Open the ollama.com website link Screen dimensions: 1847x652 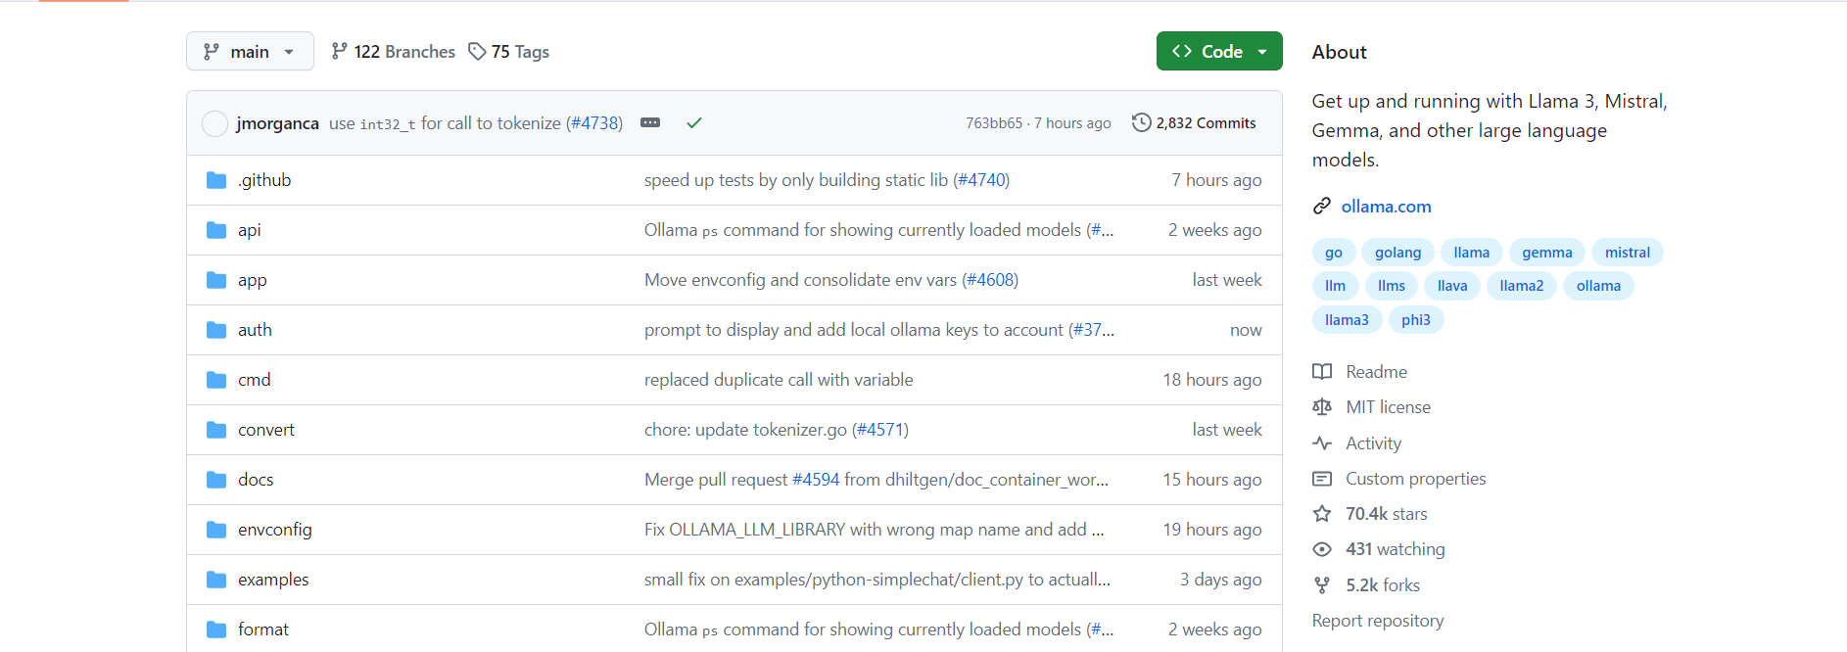[1386, 207]
